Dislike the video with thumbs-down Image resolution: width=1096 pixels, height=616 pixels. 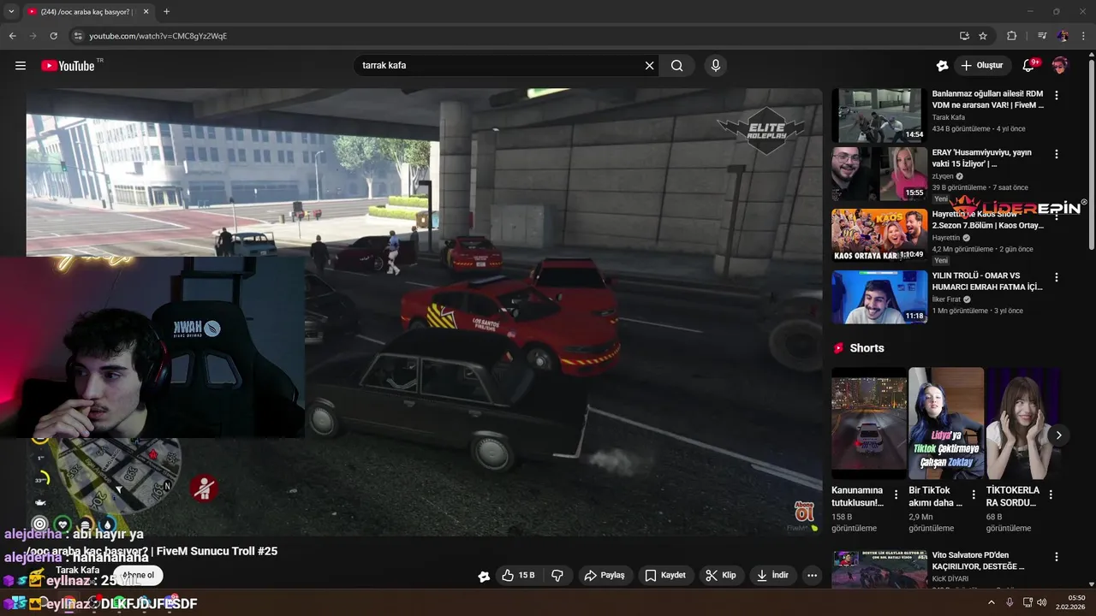point(557,575)
